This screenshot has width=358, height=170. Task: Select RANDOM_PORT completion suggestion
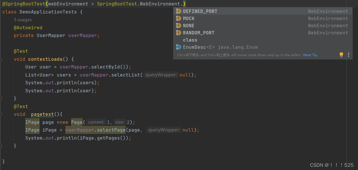tap(263, 33)
